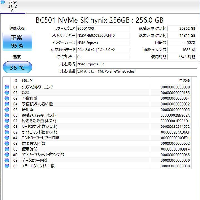Click status orb for 使用率 row
Image resolution: width=200 pixels, height=200 pixels.
coord(7,109)
